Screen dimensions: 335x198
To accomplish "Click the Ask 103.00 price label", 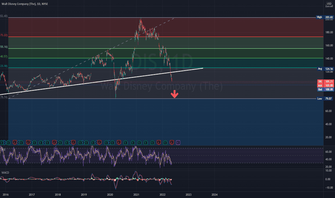I will [325, 85].
